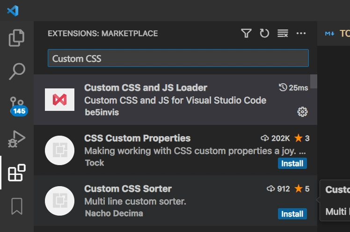Open the Search view in activity bar
350x232 pixels.
17,72
